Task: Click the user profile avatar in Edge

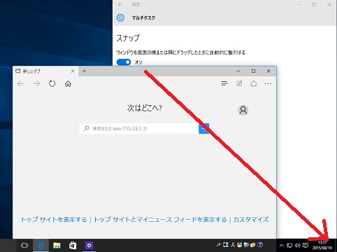Action: (243, 110)
